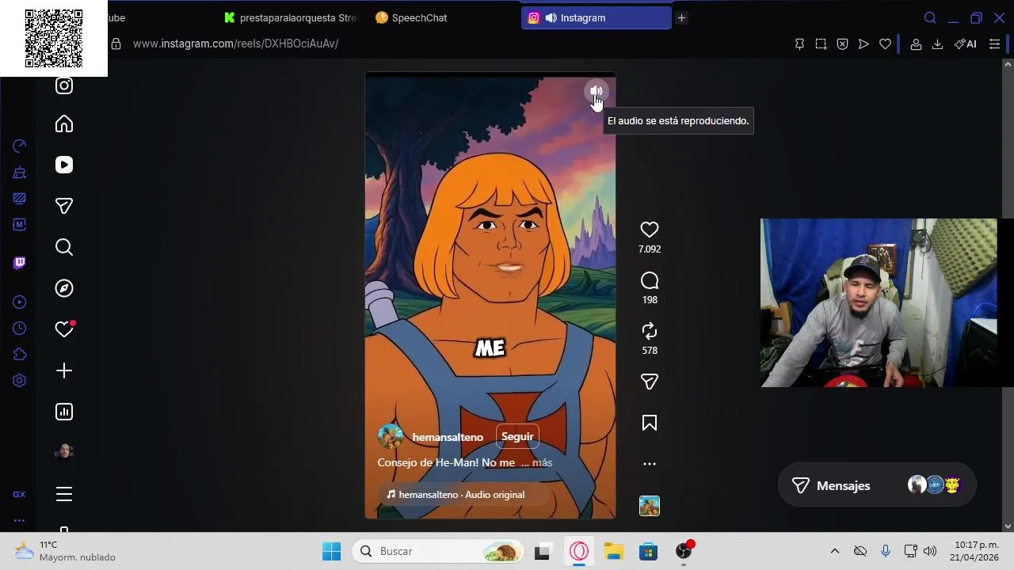Open the Explore compass icon
Viewport: 1014px width, 570px height.
64,288
